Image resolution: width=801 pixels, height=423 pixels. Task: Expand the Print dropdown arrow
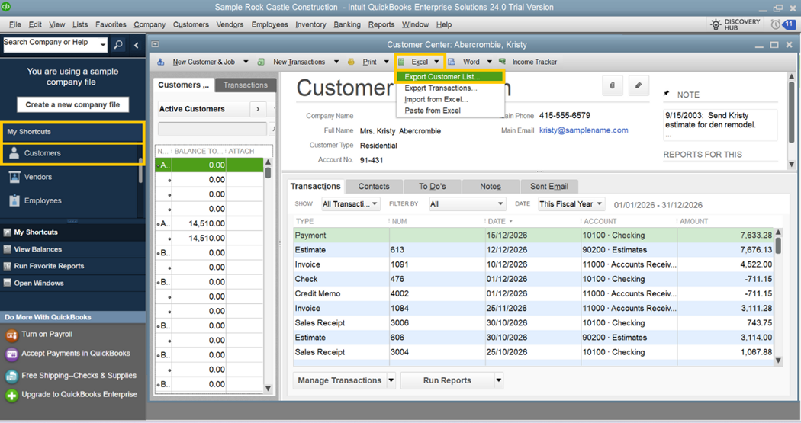(x=386, y=62)
